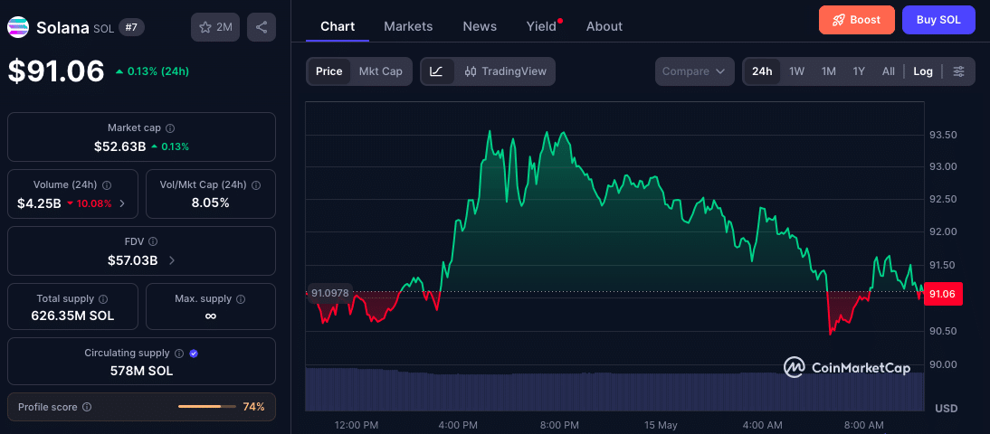Select the 1Y time range
This screenshot has height=434, width=990.
[859, 71]
